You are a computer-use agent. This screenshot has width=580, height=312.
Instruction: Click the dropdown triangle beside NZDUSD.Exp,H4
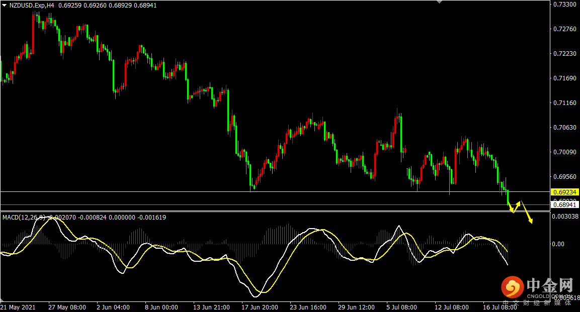tap(4, 5)
